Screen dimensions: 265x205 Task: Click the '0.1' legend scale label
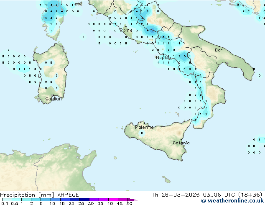(5, 203)
